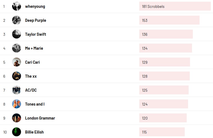Click the Cari Cari artist avatar
This screenshot has height=138, width=213.
click(x=17, y=62)
